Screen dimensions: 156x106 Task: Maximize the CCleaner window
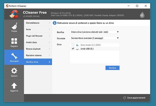point(137,6)
